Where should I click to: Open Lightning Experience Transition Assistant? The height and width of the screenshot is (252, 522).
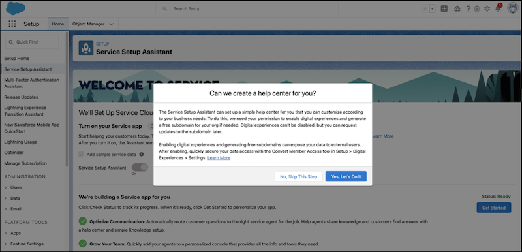[25, 111]
